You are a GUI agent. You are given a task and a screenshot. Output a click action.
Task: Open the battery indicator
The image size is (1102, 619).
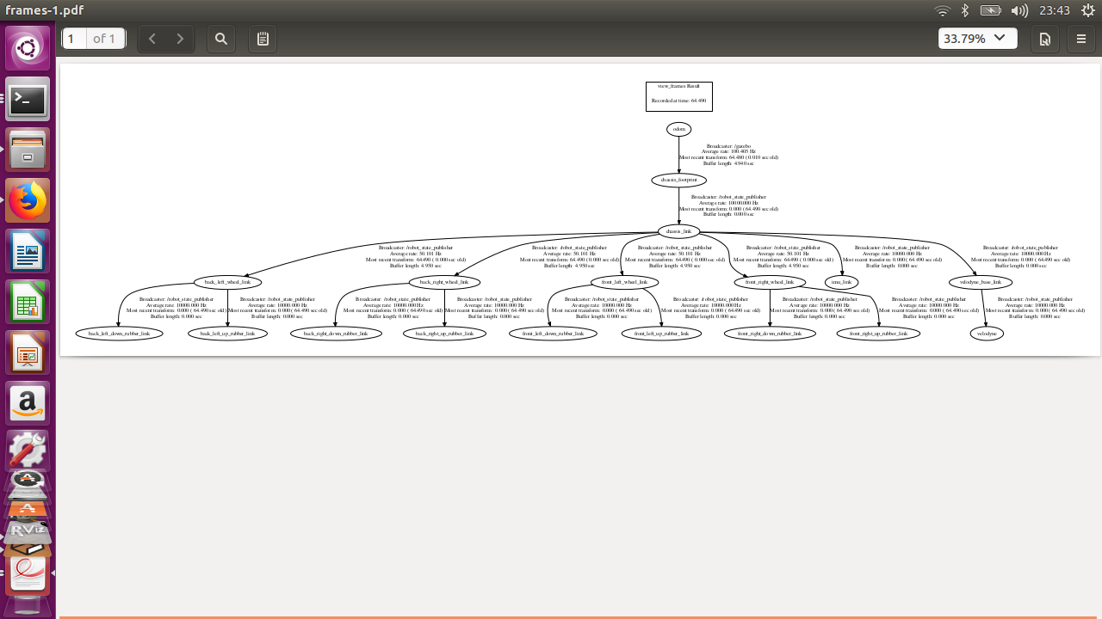(x=991, y=10)
